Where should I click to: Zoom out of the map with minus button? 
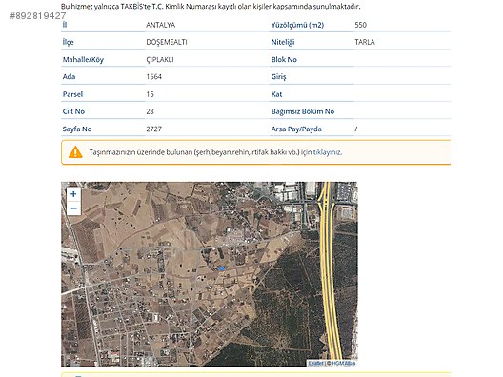(73, 208)
